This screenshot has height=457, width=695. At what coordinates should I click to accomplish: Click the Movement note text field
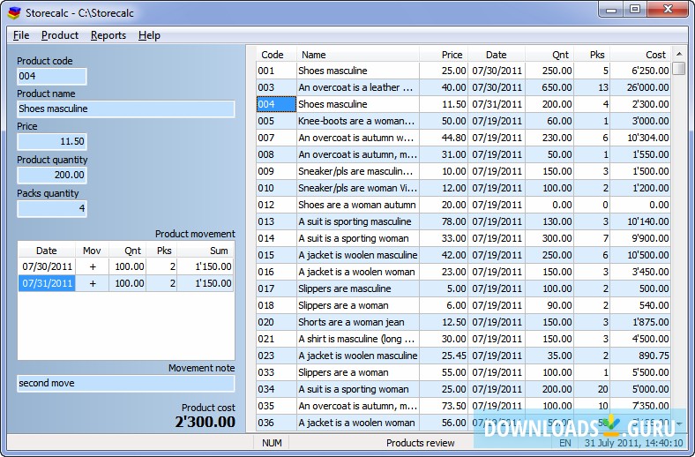[126, 383]
